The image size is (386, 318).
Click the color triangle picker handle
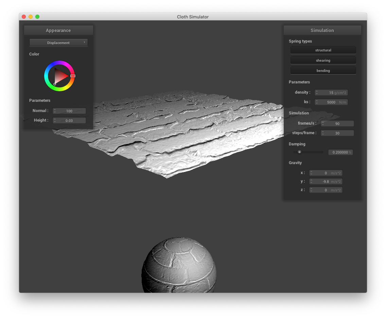pos(55,84)
